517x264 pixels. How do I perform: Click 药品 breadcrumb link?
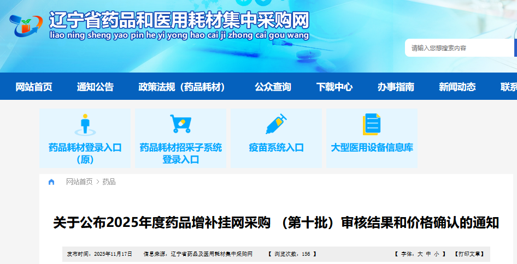tap(109, 182)
